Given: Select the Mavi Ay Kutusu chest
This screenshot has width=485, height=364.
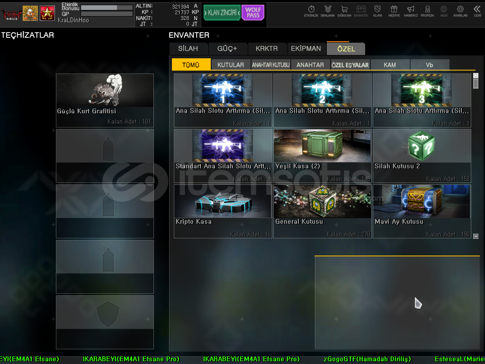Looking at the screenshot, I should click(x=422, y=211).
